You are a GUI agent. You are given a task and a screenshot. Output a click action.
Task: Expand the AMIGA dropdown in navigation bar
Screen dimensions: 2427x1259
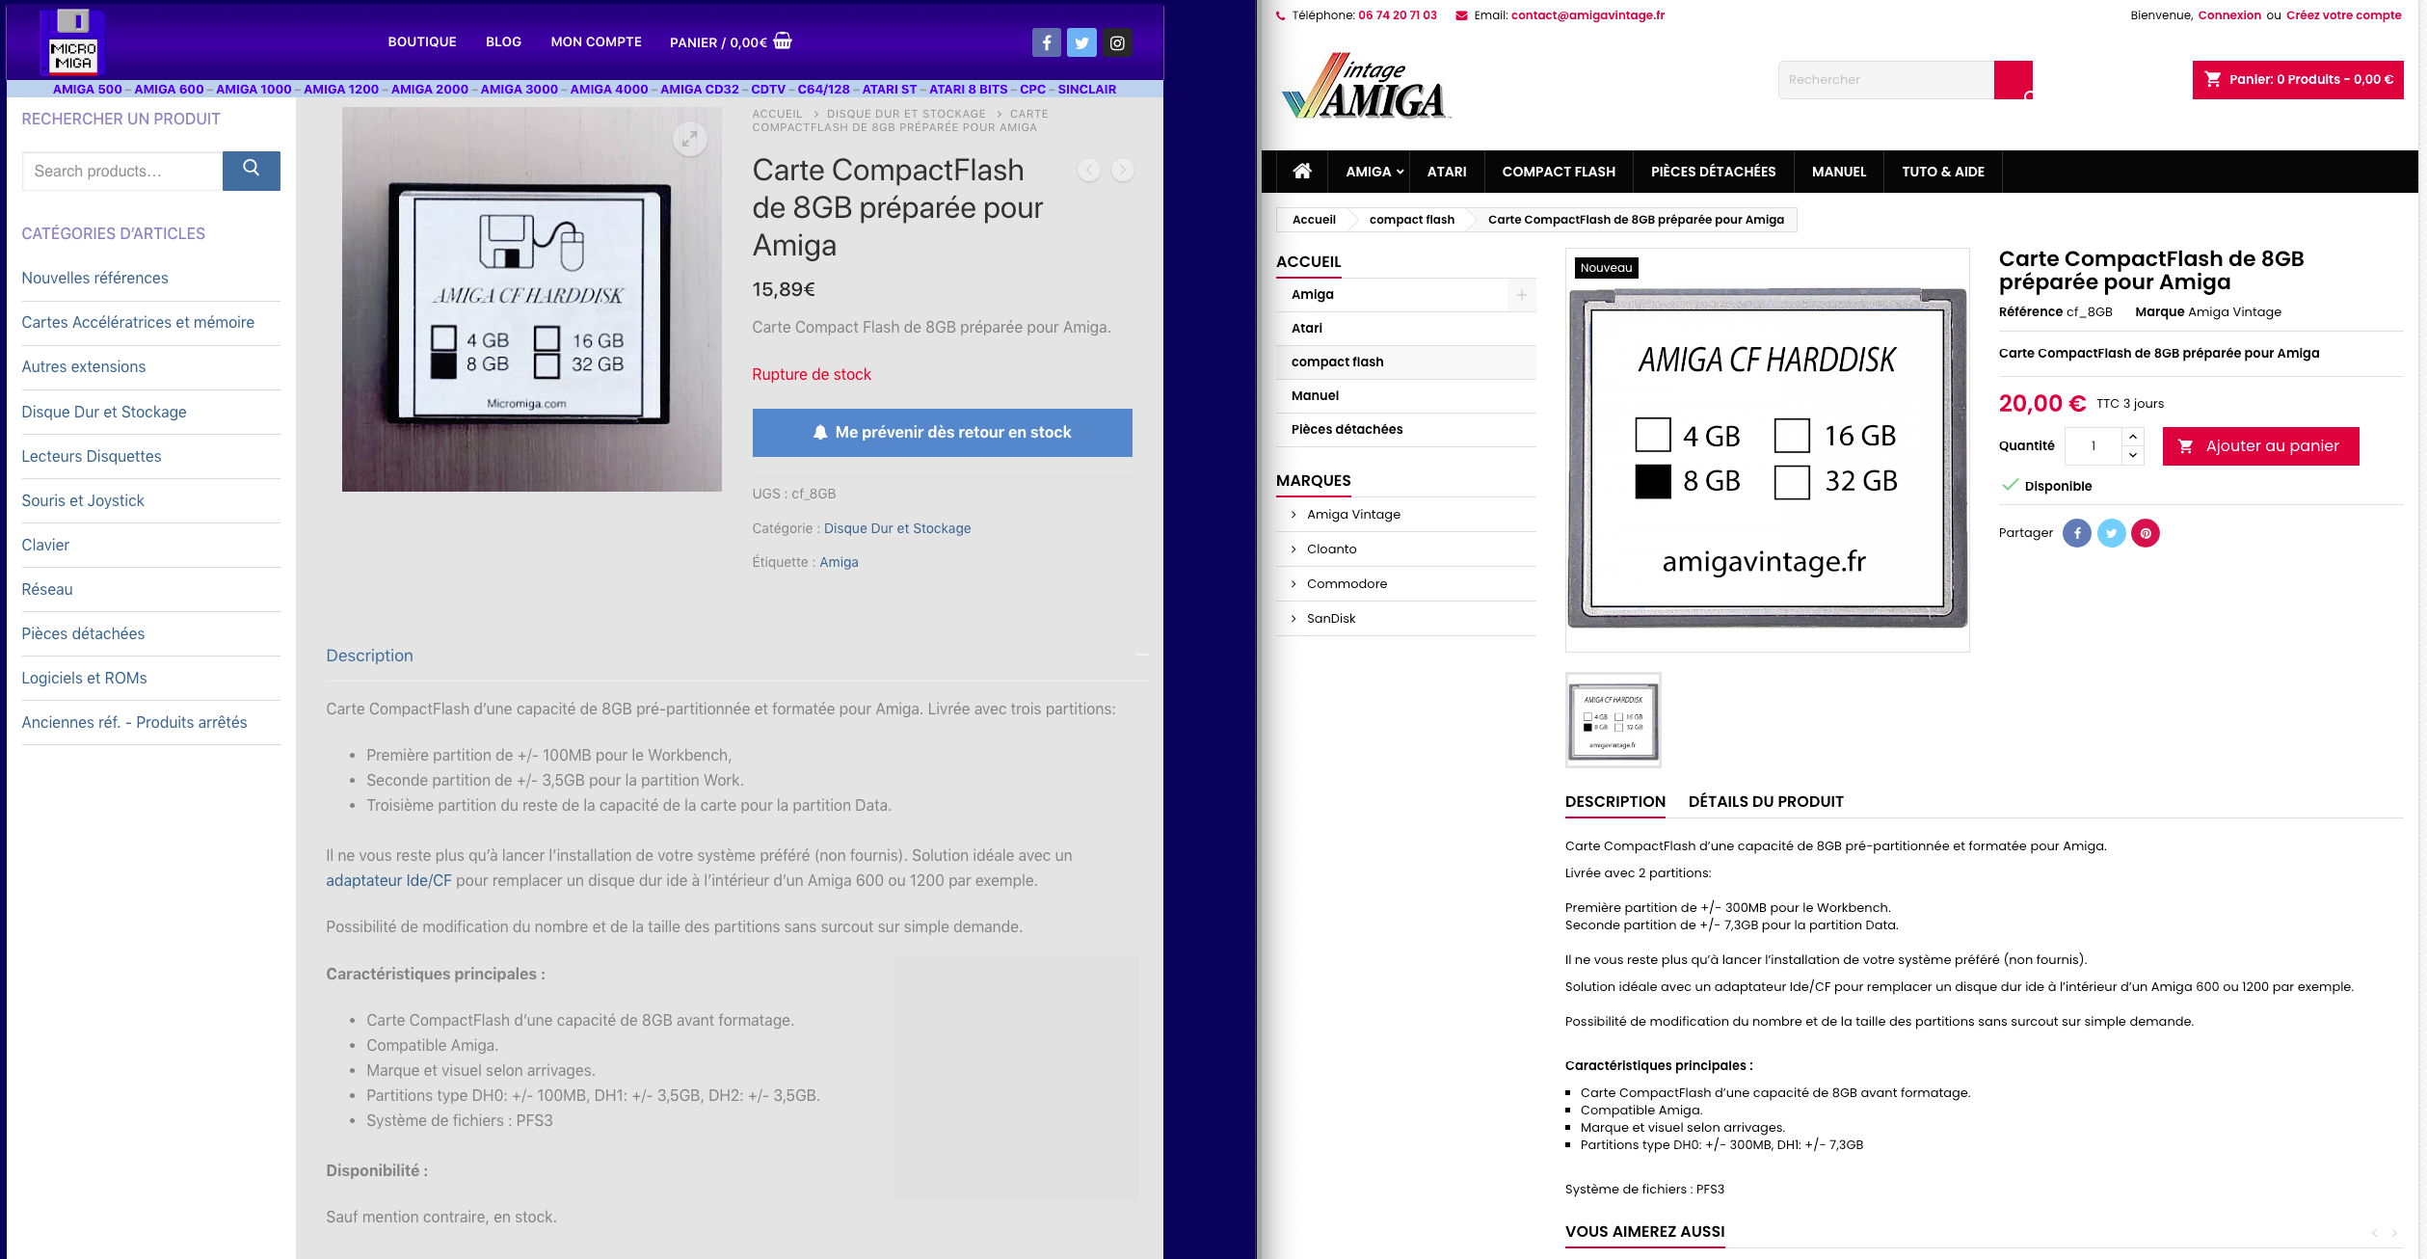[x=1374, y=172]
